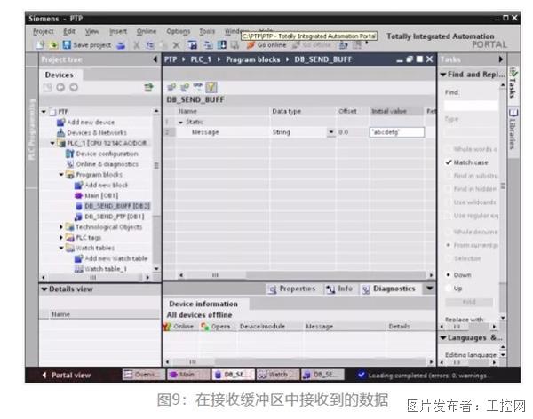
Task: Open Devices & Networks
Action: (96, 132)
